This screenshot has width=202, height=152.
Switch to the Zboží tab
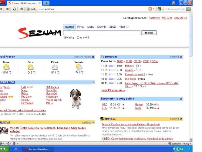pyautogui.click(x=113, y=27)
